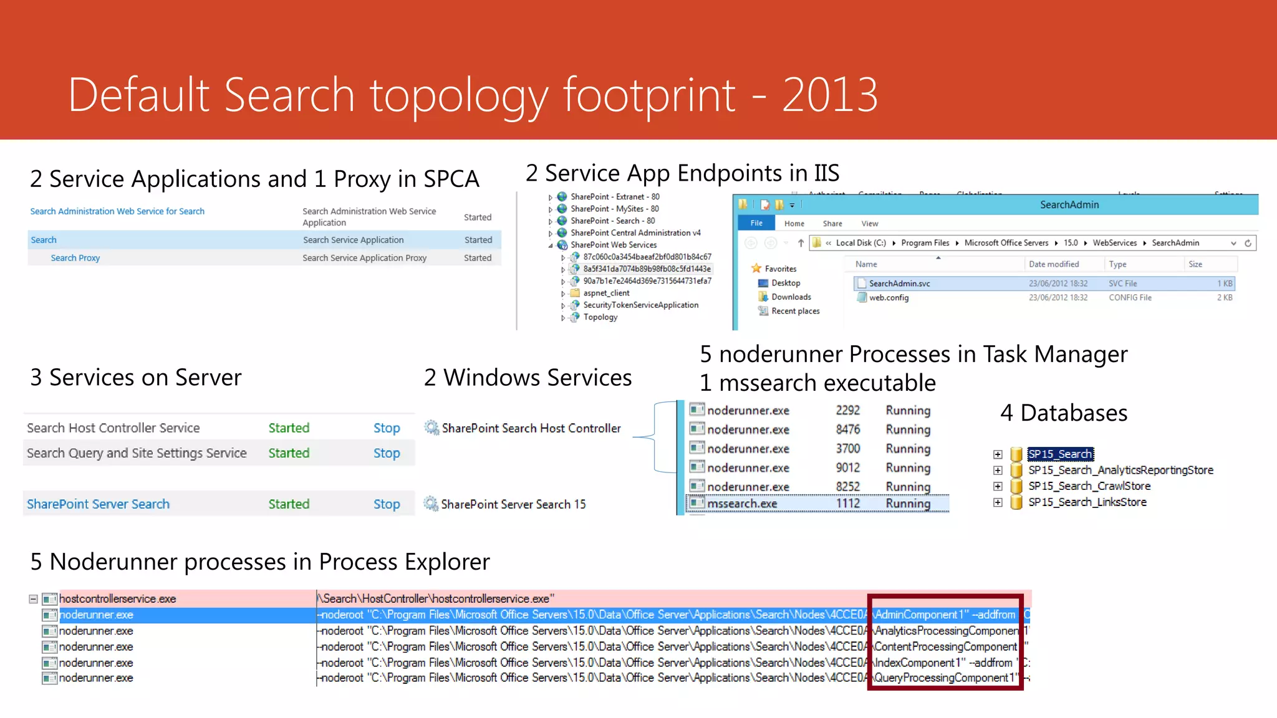The image size is (1277, 718).
Task: Open the Quick Access Toolbar customize dropdown
Action: pos(793,204)
